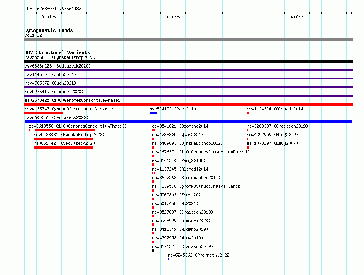This screenshot has height=275, width=364.
Task: Open esv1073297 (Levy2007) variant label
Action: pos(272,143)
